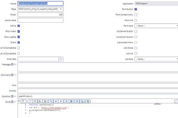Click script line g_navigation.openPopup(url);
This screenshot has height=118, width=178.
coord(45,110)
